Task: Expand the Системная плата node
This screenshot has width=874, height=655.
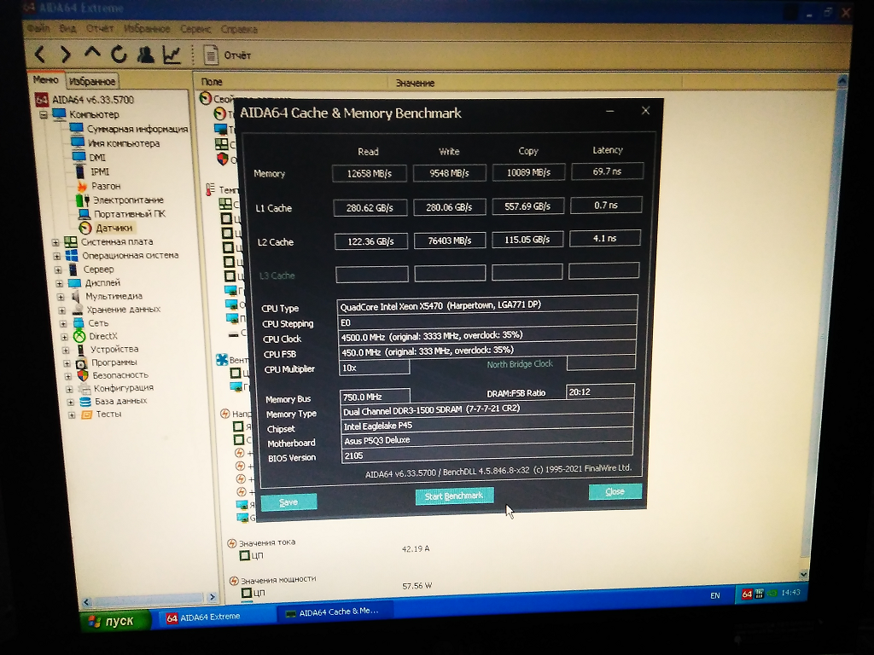Action: pyautogui.click(x=55, y=242)
